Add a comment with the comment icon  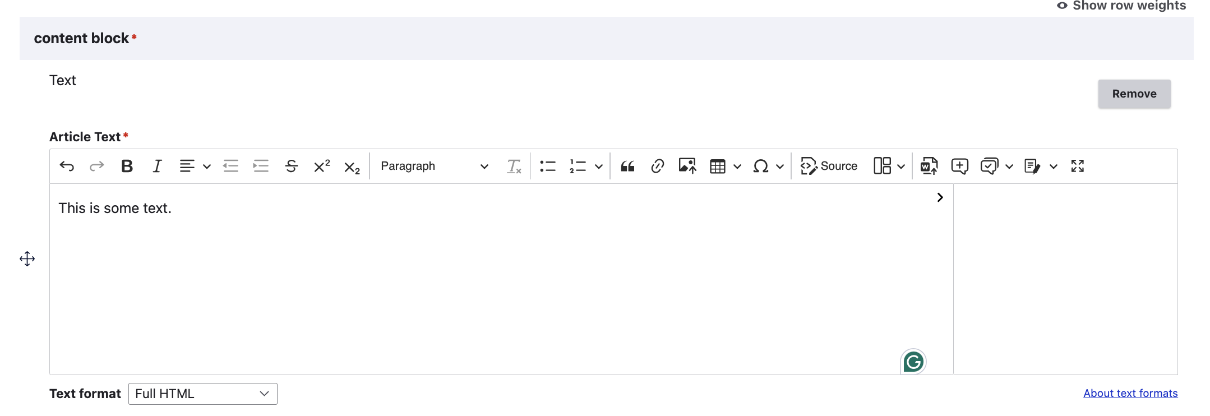(x=960, y=166)
